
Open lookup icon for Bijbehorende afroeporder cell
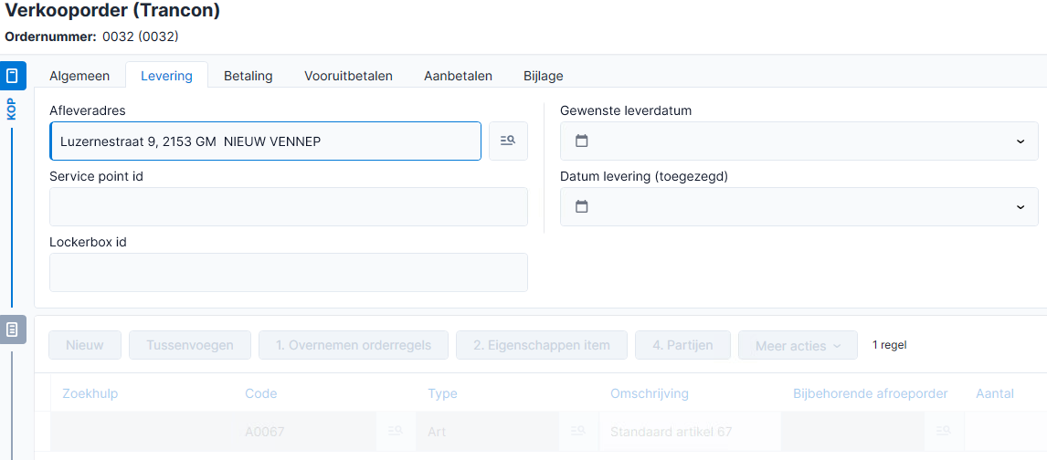(x=943, y=432)
